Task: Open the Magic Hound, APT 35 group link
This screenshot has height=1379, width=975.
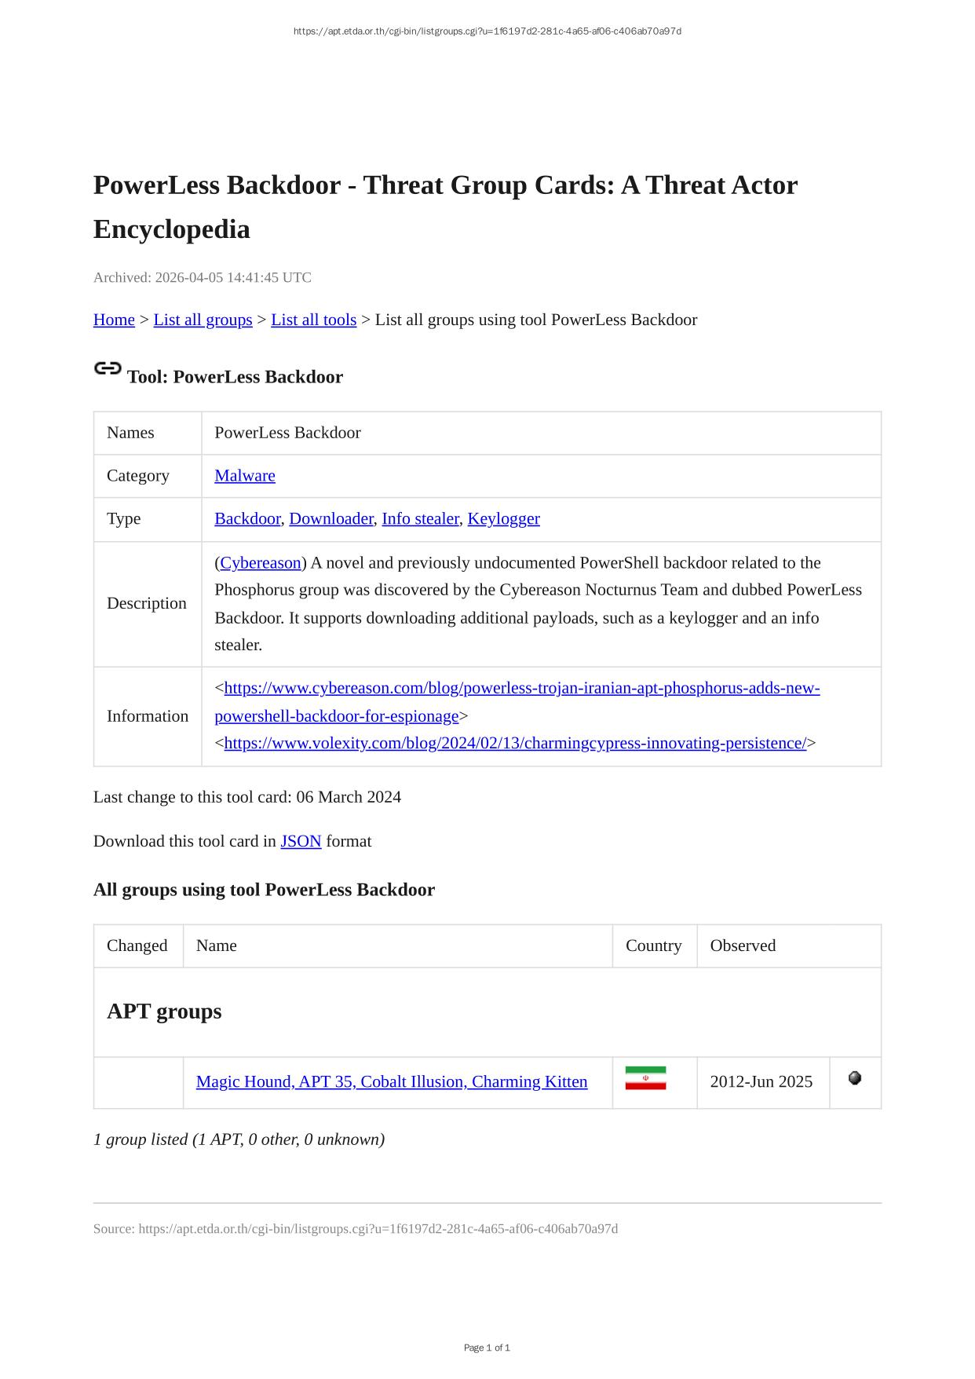Action: 392,1082
